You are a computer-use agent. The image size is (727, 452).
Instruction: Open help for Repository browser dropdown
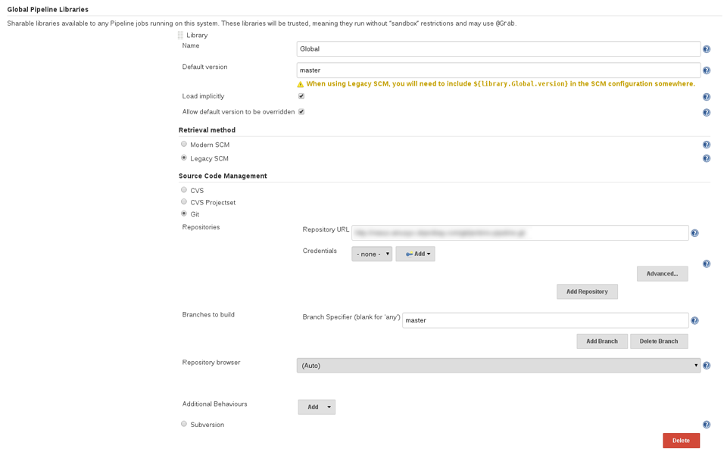[706, 365]
